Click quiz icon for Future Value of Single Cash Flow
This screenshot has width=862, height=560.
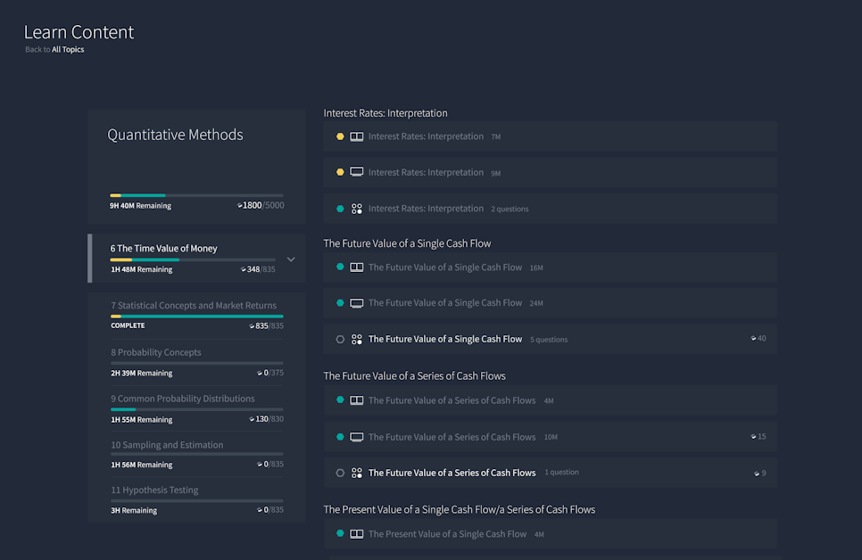(x=356, y=340)
